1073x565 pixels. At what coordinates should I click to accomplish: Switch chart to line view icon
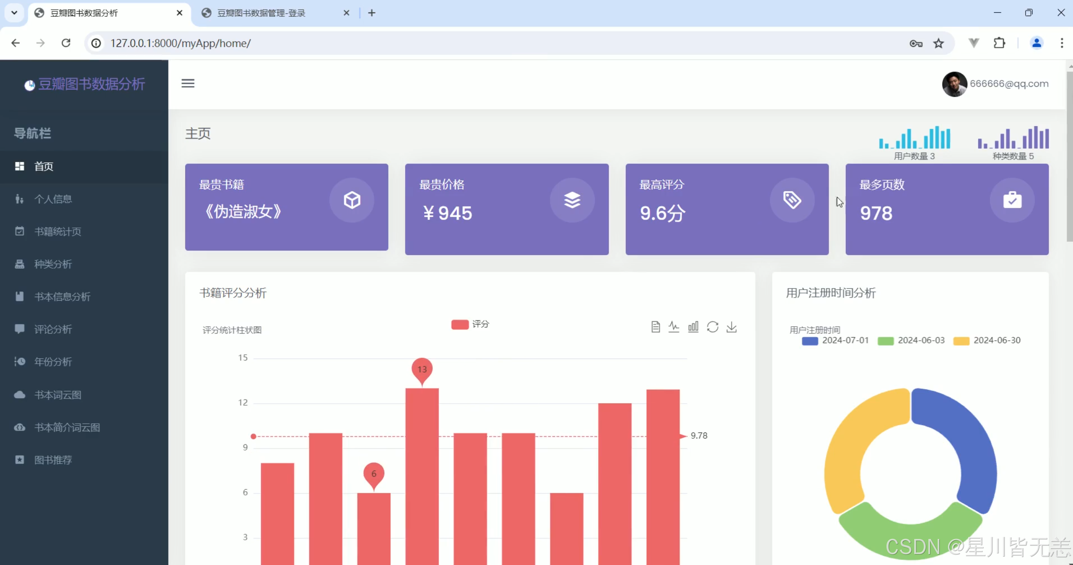pyautogui.click(x=674, y=327)
